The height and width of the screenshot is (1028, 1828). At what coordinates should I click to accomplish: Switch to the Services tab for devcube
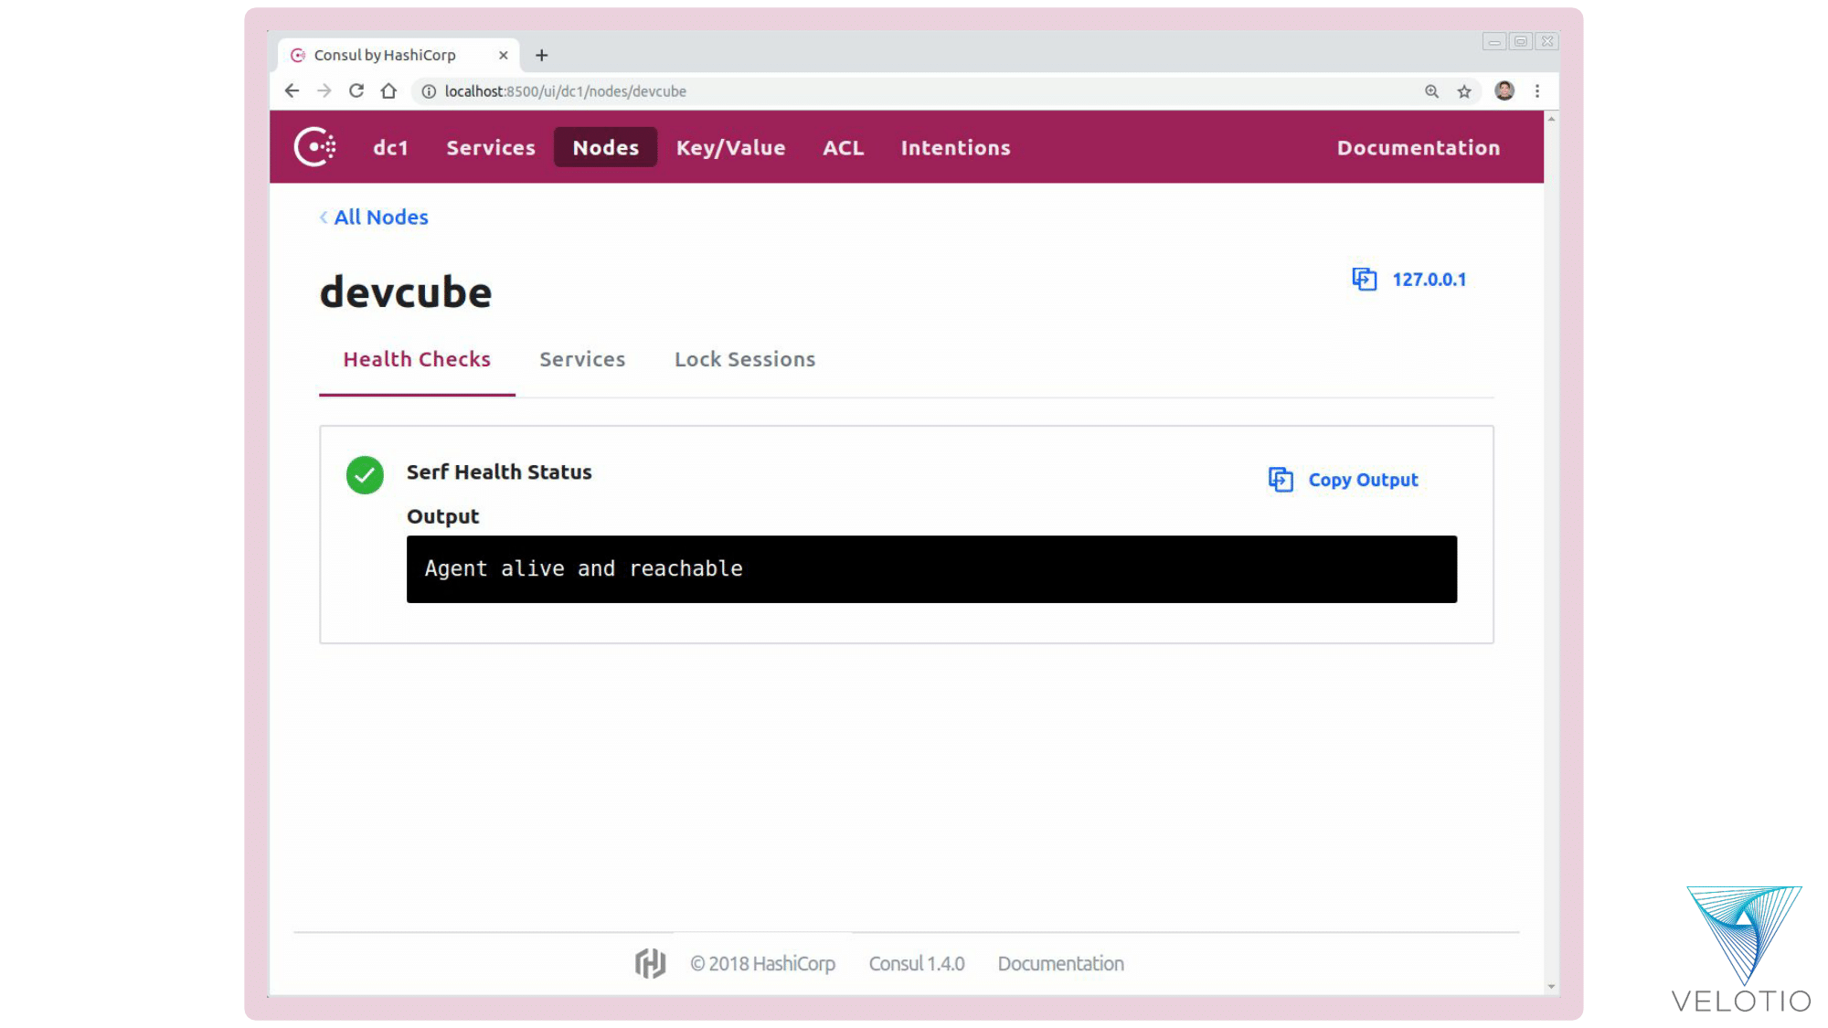[582, 359]
